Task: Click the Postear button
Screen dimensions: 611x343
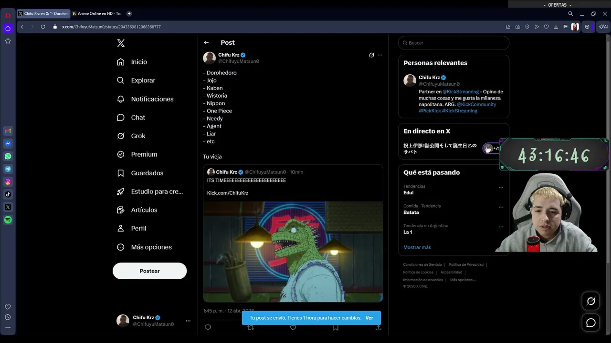Action: pyautogui.click(x=149, y=271)
